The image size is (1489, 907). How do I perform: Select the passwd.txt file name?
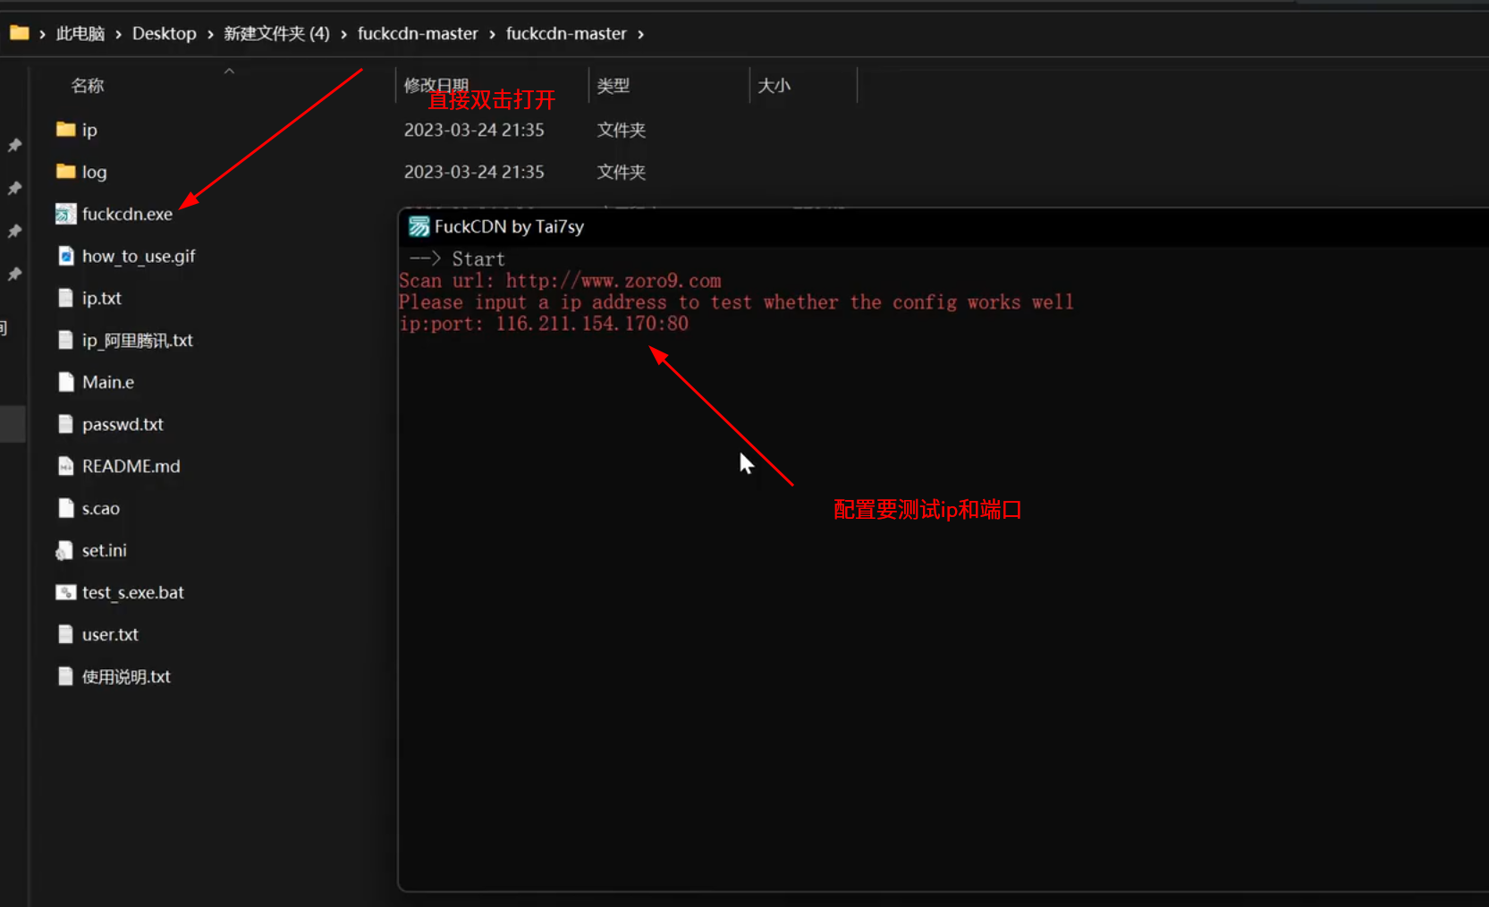[x=123, y=424]
